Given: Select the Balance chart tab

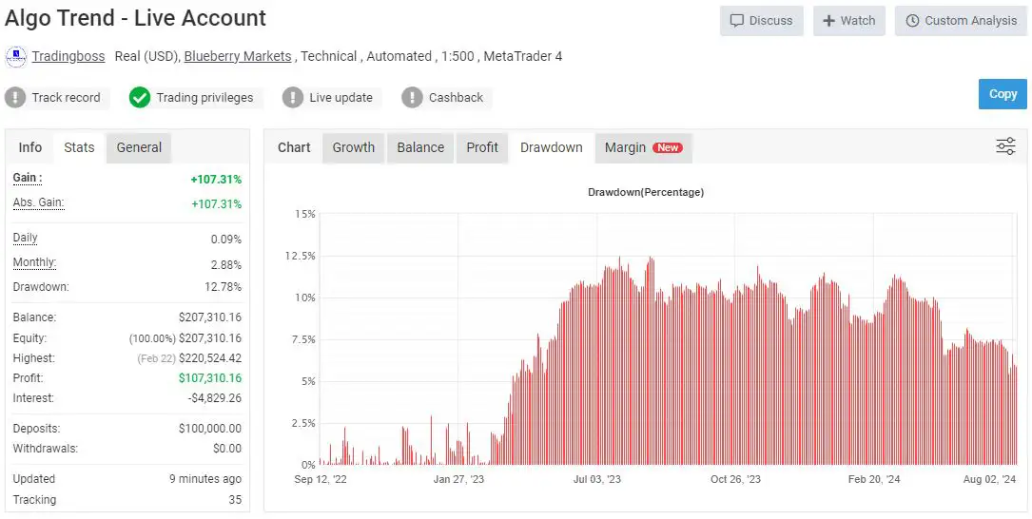Looking at the screenshot, I should 420,147.
